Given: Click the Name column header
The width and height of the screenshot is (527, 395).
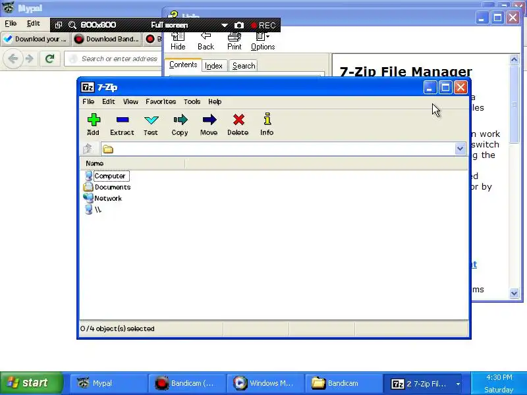Looking at the screenshot, I should [x=132, y=163].
